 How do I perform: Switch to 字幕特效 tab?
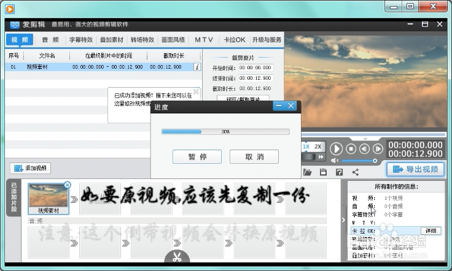tap(80, 40)
